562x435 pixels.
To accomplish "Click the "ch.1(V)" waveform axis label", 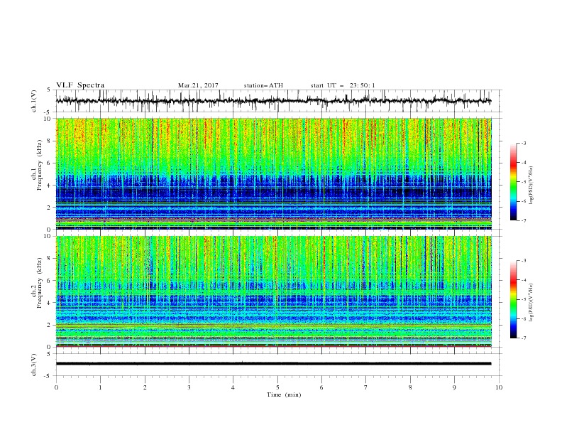I will (34, 101).
